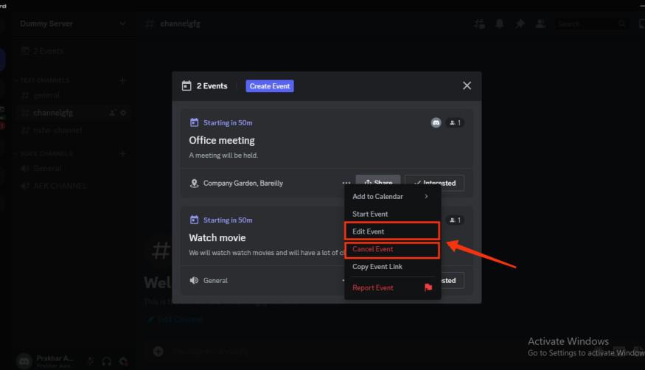The width and height of the screenshot is (645, 370).
Task: Choose Start Event from context menu
Action: tap(392, 214)
